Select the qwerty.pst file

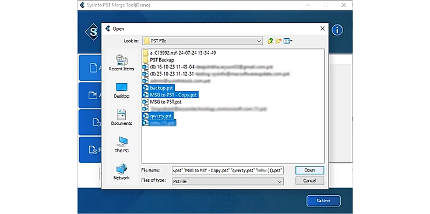pos(158,116)
